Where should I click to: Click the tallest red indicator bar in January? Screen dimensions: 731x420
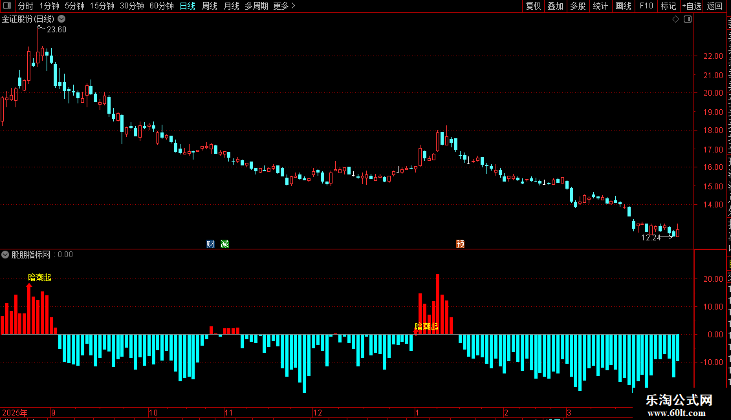point(438,304)
